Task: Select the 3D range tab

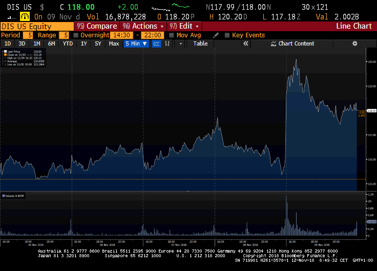Action: (x=22, y=43)
